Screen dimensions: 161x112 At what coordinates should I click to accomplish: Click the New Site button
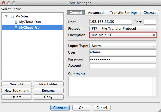(16, 84)
